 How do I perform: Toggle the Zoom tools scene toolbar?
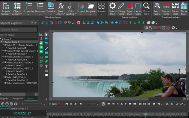click(146, 9)
